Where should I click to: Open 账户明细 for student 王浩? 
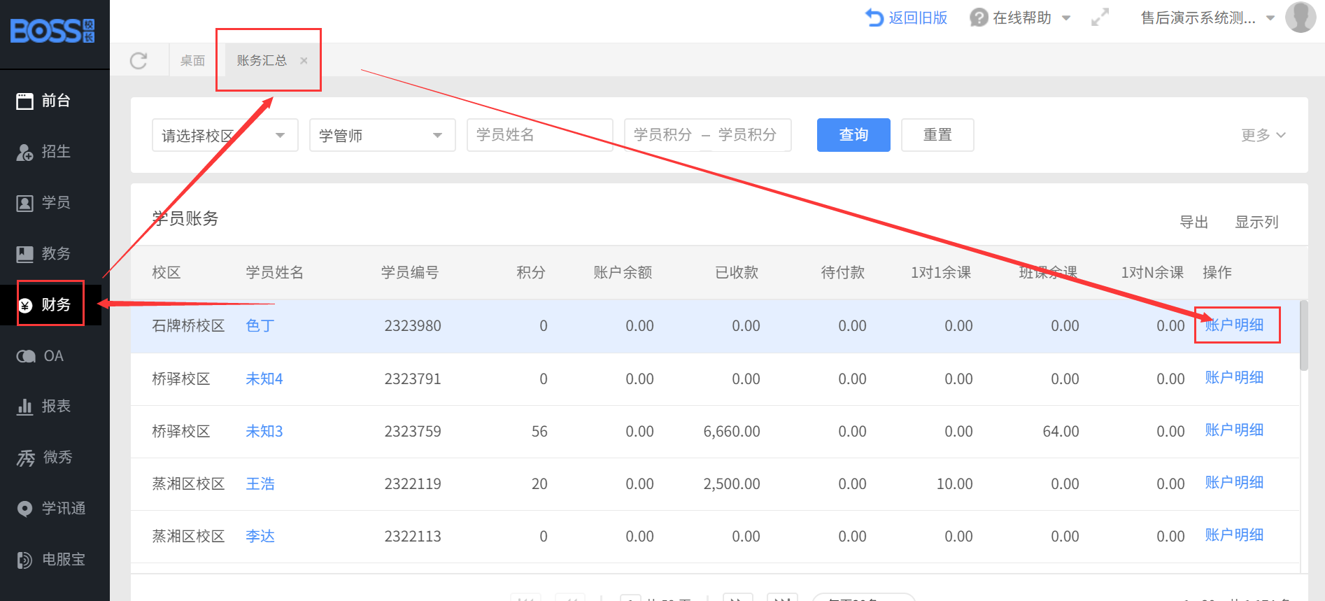1233,483
